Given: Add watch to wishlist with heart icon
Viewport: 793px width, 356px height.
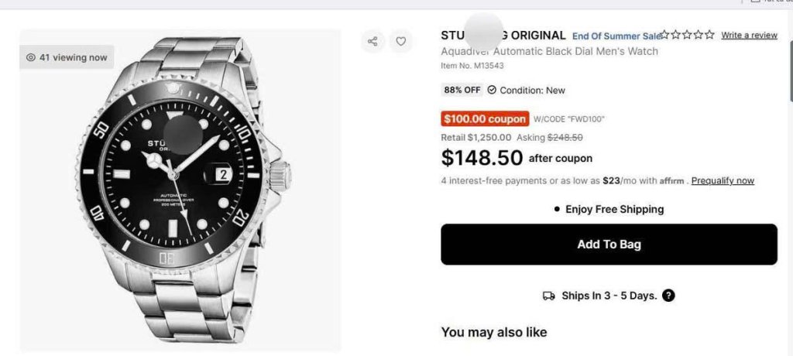Looking at the screenshot, I should click(400, 42).
